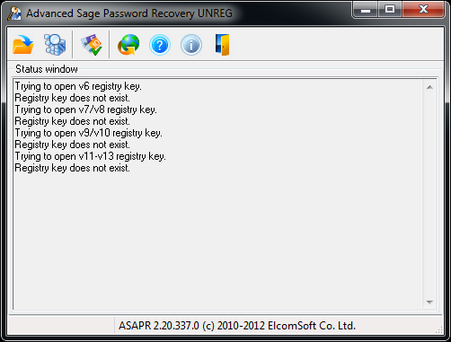The width and height of the screenshot is (451, 342).
Task: Select the line 'Trying to open v9/v10 registry key.'
Action: click(88, 133)
